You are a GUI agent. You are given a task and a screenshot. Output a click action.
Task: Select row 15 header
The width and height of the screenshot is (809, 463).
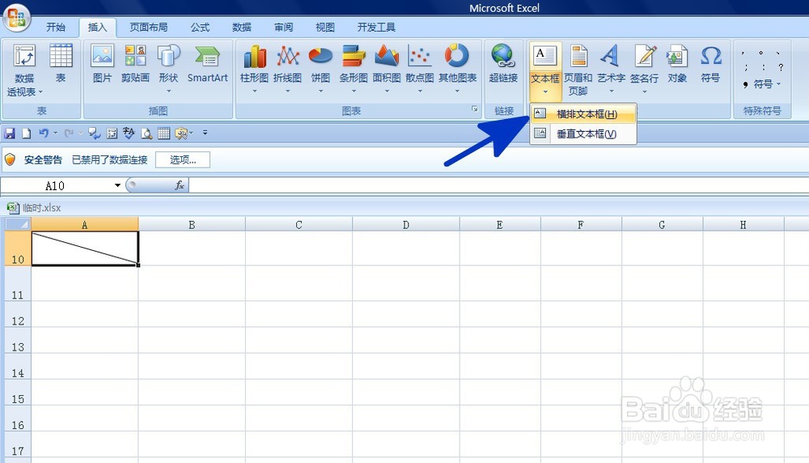pyautogui.click(x=18, y=393)
